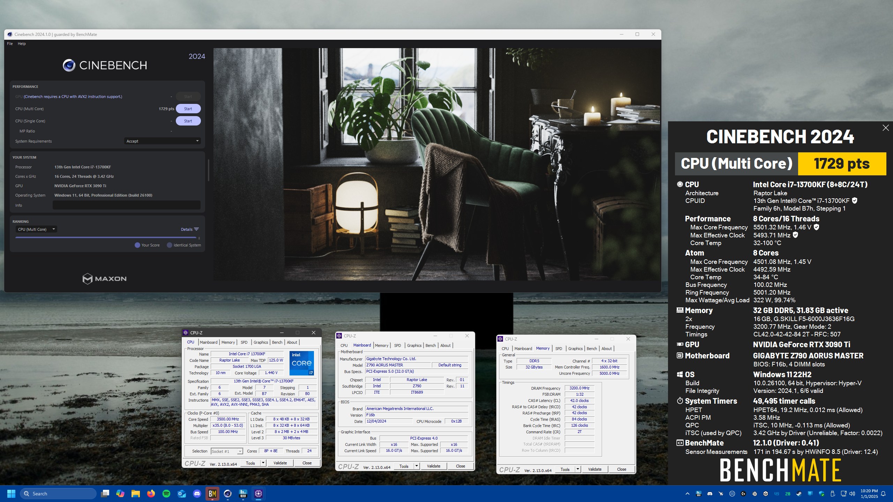Start CPU Single Core benchmark
The image size is (893, 502).
click(x=188, y=121)
